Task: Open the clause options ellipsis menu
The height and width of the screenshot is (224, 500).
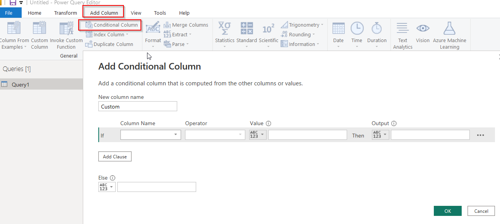Action: [481, 135]
